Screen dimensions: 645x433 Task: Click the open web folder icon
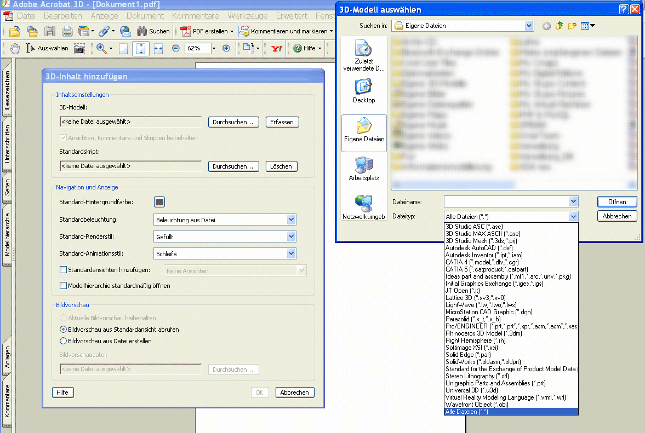32,31
